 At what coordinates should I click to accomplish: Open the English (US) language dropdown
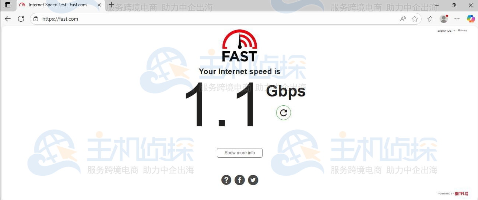click(x=446, y=31)
